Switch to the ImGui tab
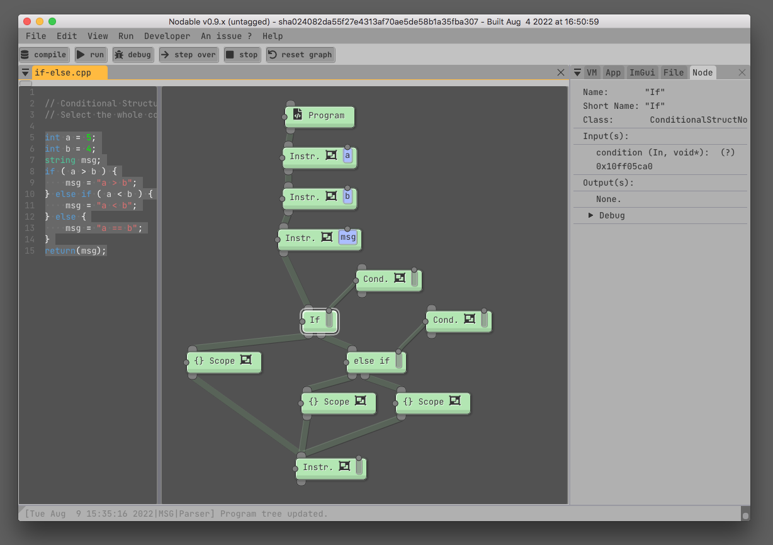 (x=642, y=73)
